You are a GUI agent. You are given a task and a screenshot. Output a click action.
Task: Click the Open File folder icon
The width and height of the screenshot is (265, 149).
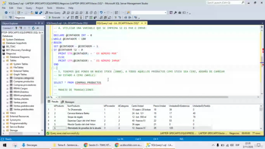pos(32,13)
